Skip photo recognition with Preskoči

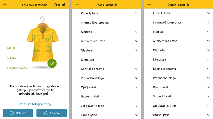point(60,5)
